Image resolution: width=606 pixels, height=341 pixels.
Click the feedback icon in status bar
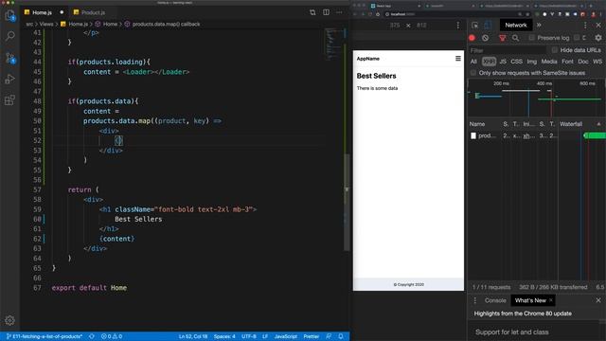tap(329, 336)
